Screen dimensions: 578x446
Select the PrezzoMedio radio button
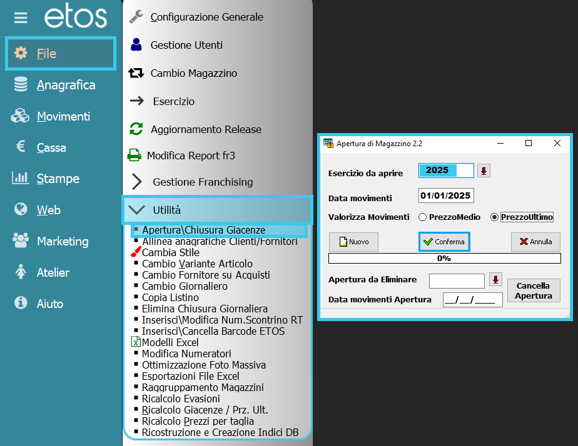click(422, 217)
